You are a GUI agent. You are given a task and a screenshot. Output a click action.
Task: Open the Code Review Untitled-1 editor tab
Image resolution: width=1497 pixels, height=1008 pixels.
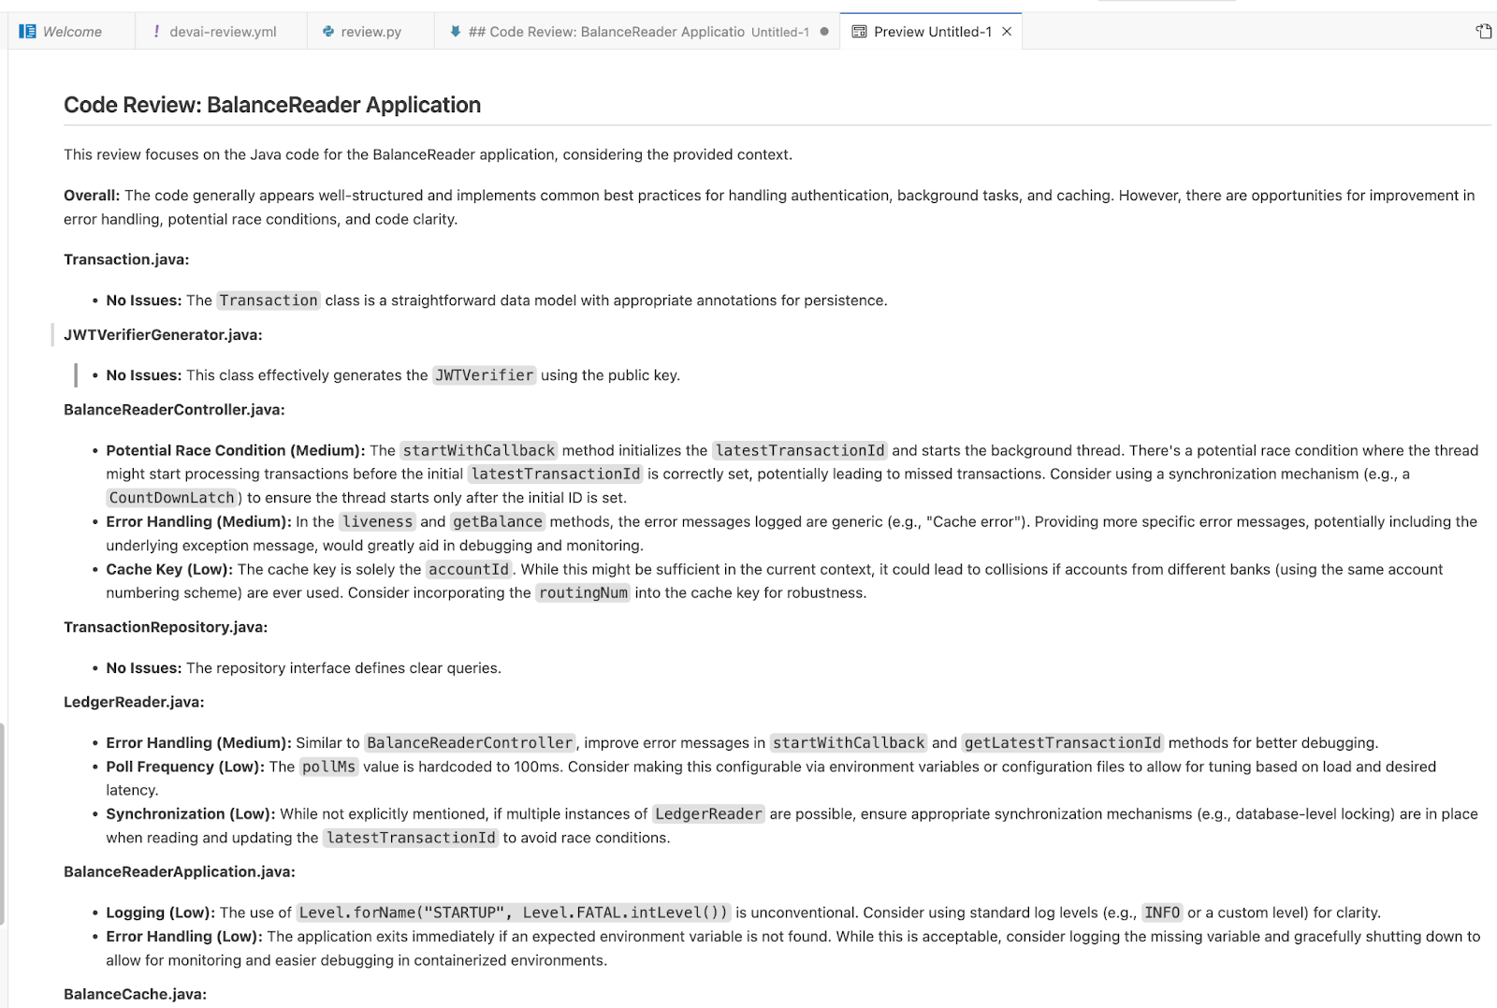click(618, 32)
